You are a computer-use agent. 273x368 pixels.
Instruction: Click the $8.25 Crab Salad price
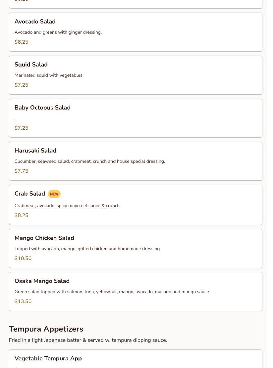22,215
